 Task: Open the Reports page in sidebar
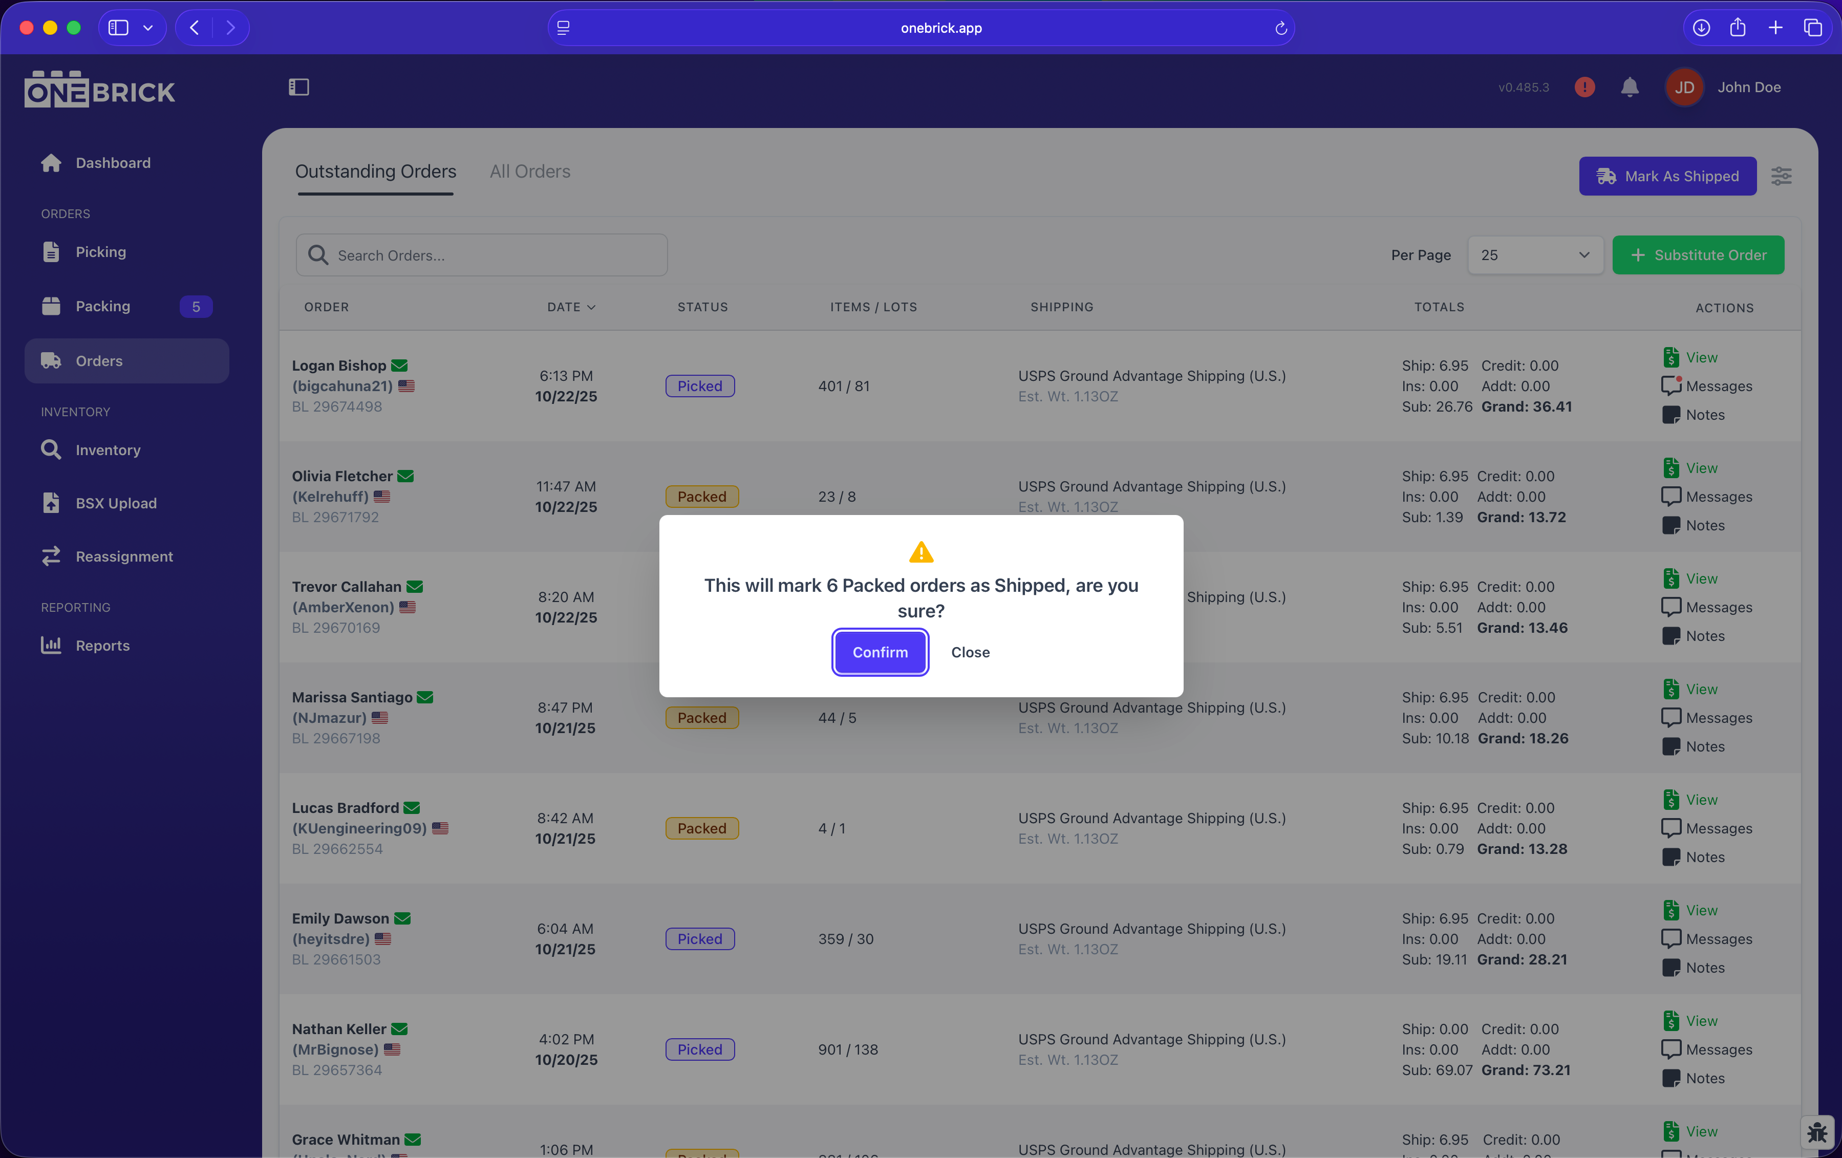point(102,646)
